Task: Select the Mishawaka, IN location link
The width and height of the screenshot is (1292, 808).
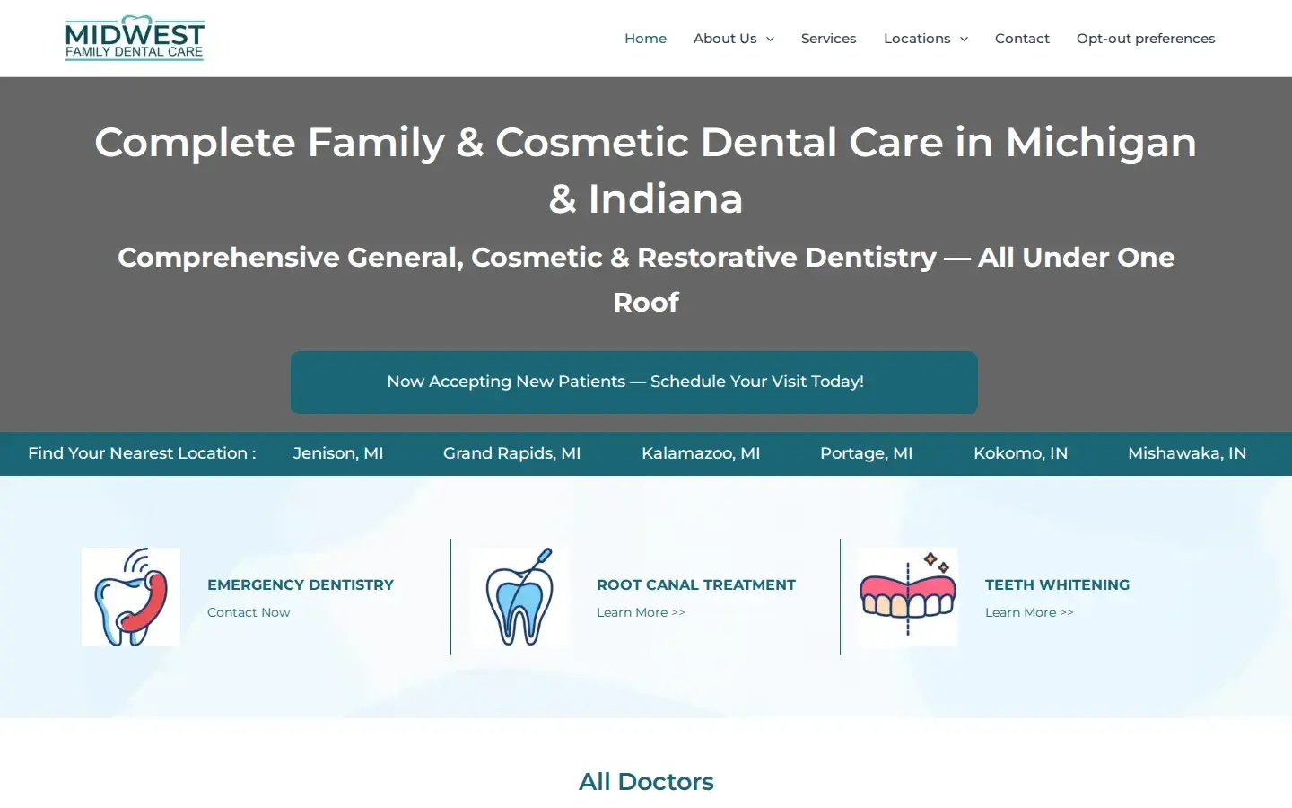Action: click(x=1187, y=453)
